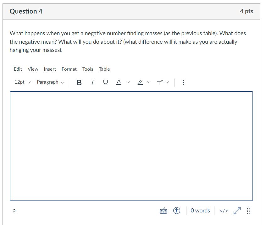The image size is (266, 225).
Task: Click the word count indicator
Action: coord(200,211)
